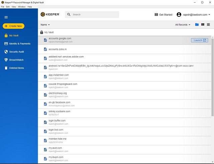Click the My Vault breadcrumb text
Screen dimensions: 214x164
point(49,32)
